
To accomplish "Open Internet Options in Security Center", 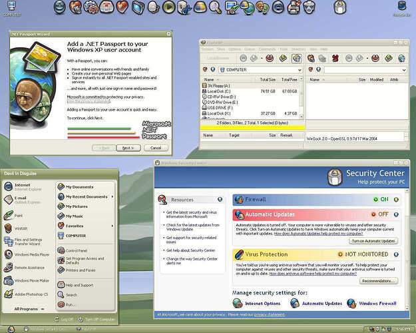I will point(257,304).
